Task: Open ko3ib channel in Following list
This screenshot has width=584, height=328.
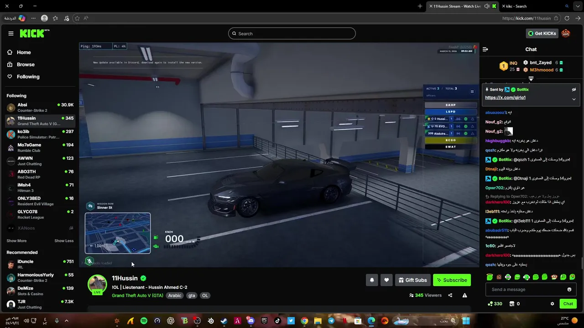Action: 40,134
